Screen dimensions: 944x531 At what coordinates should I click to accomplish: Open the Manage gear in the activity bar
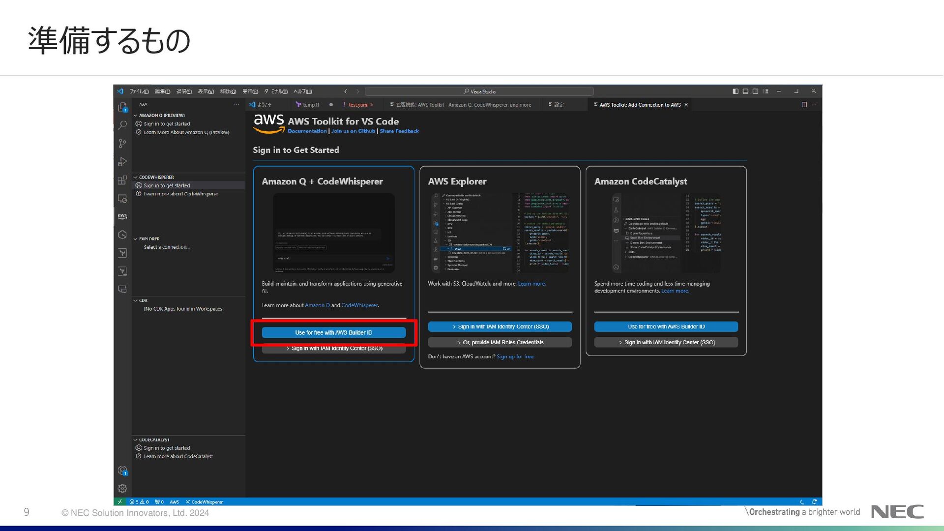122,489
